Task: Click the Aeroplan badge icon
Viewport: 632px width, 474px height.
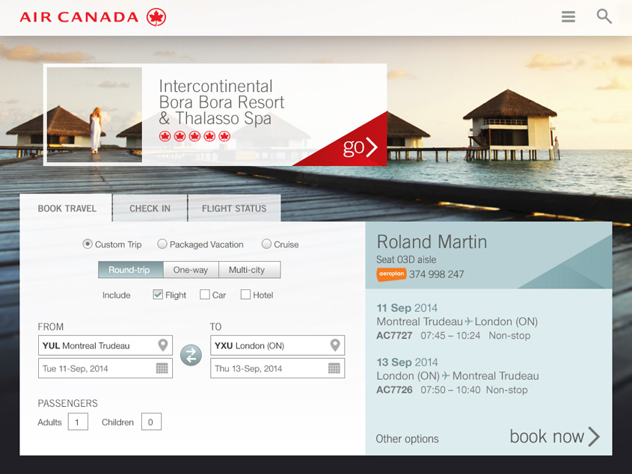Action: (391, 274)
